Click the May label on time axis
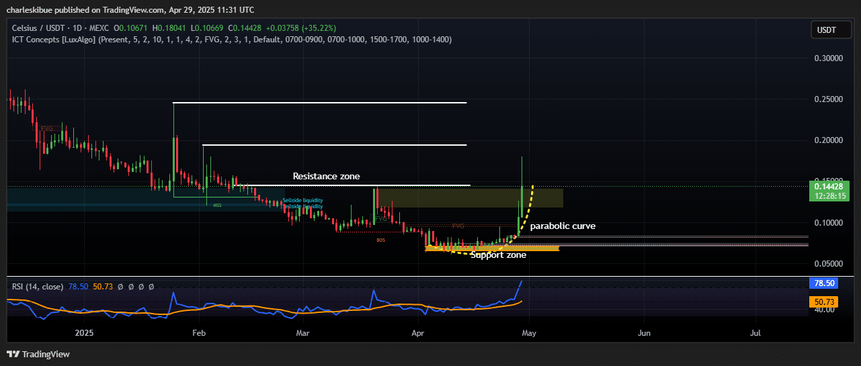 point(528,332)
